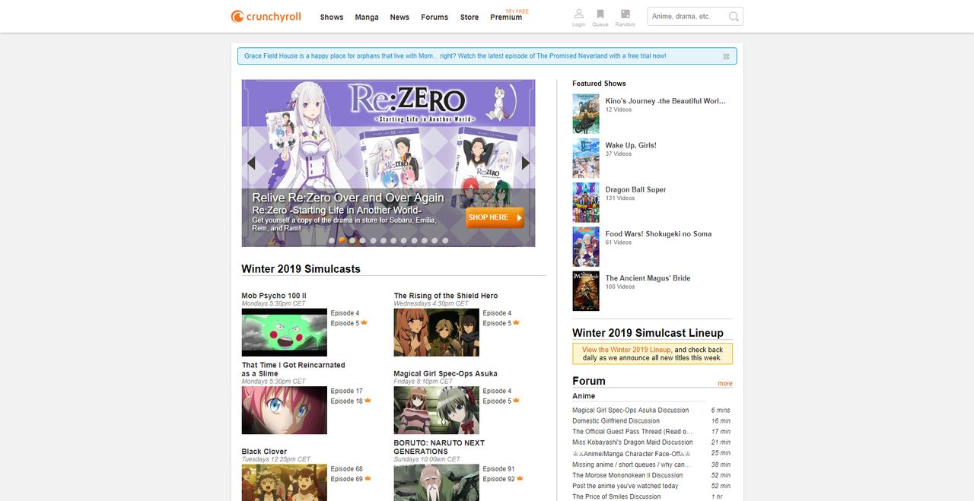Click the anime search input field
The image size is (974, 501).
pos(688,17)
